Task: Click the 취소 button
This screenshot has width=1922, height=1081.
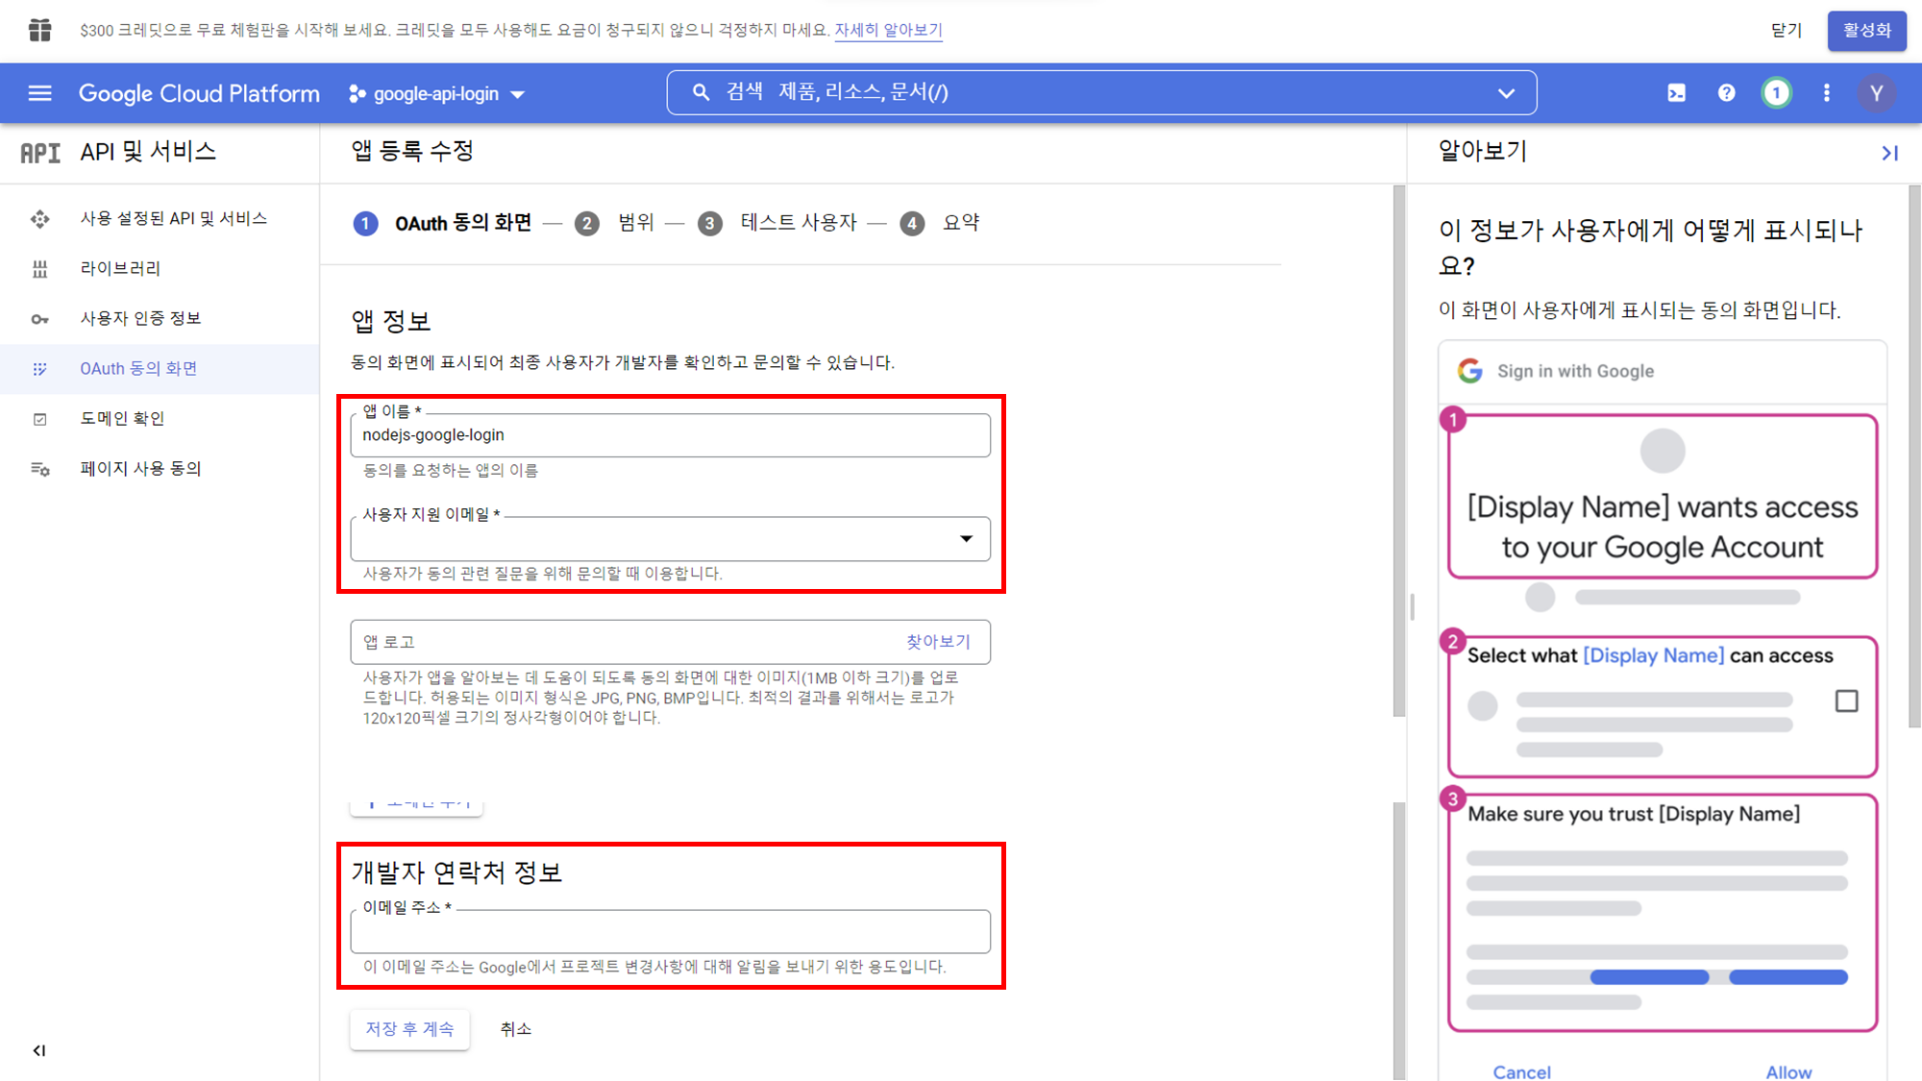Action: [x=516, y=1029]
